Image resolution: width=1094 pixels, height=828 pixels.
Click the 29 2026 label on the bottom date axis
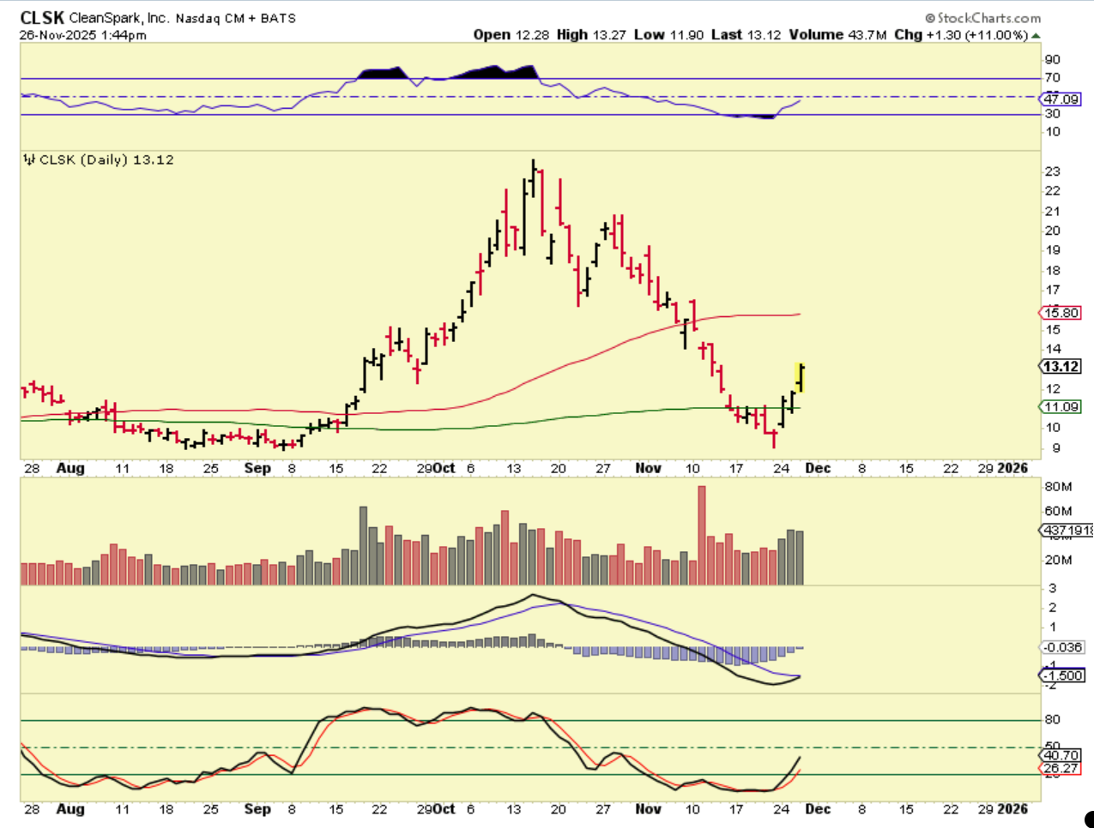[1002, 809]
